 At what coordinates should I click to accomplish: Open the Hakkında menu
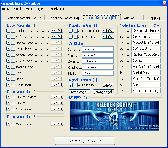[x=57, y=9]
